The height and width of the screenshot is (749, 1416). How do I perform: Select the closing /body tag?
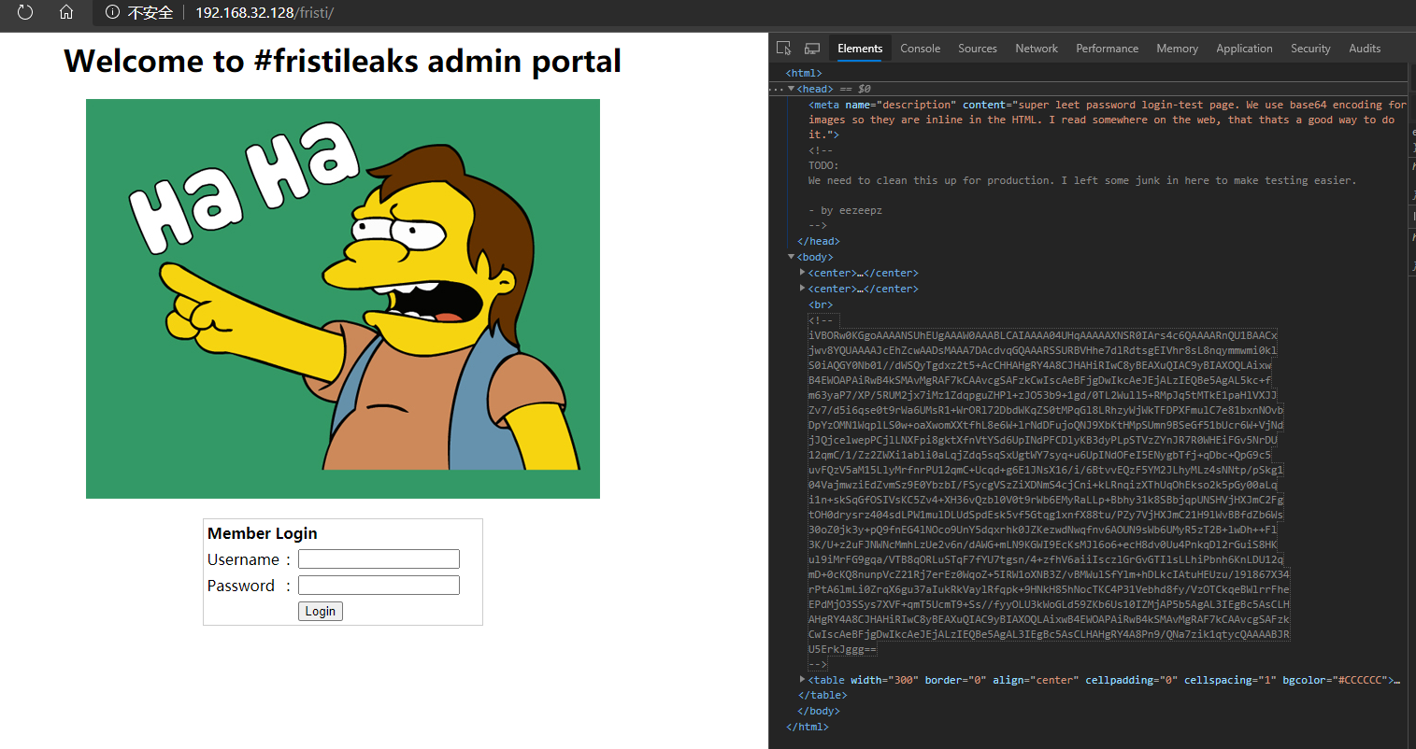point(819,711)
